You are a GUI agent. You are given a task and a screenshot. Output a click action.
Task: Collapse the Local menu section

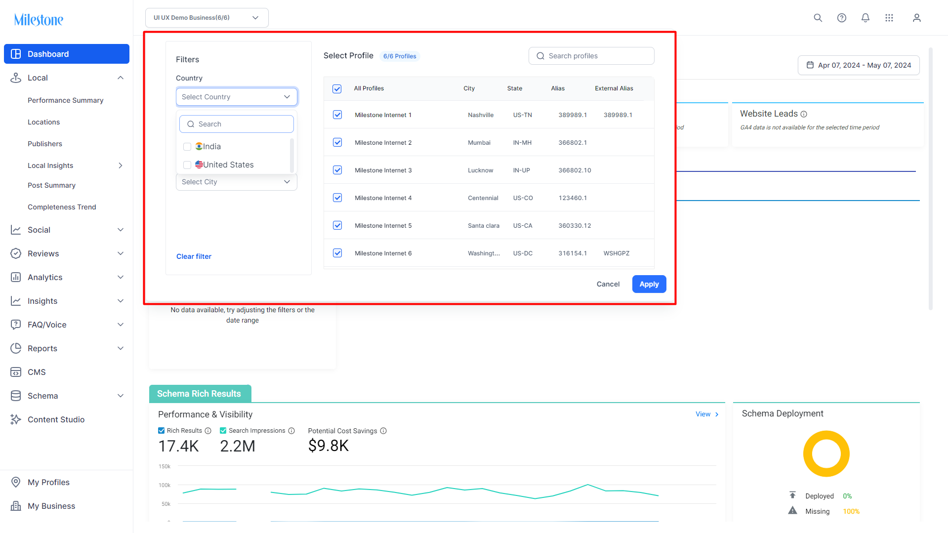click(121, 78)
